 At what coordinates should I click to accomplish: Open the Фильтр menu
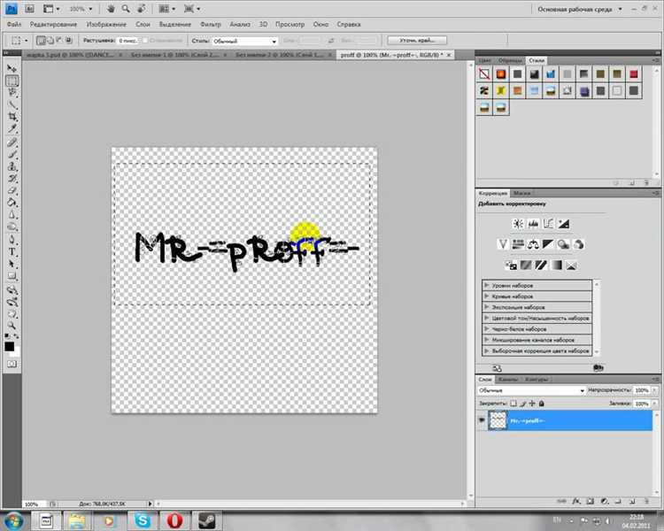pyautogui.click(x=211, y=24)
